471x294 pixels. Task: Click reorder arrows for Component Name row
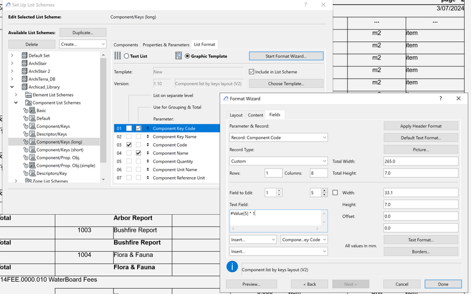(148, 153)
